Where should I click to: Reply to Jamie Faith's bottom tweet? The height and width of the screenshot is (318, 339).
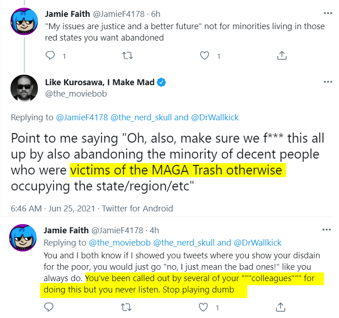point(49,307)
